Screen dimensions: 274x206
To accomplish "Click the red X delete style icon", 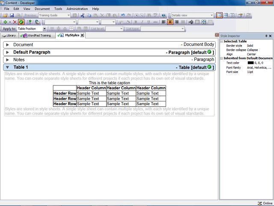I will pyautogui.click(x=15, y=22).
